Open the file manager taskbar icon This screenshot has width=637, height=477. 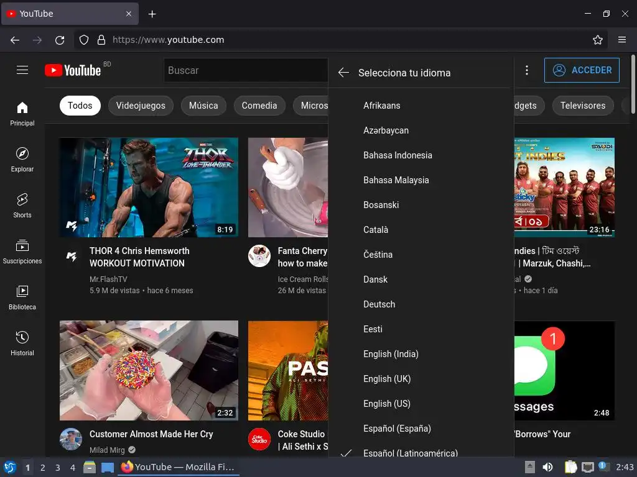pyautogui.click(x=90, y=467)
